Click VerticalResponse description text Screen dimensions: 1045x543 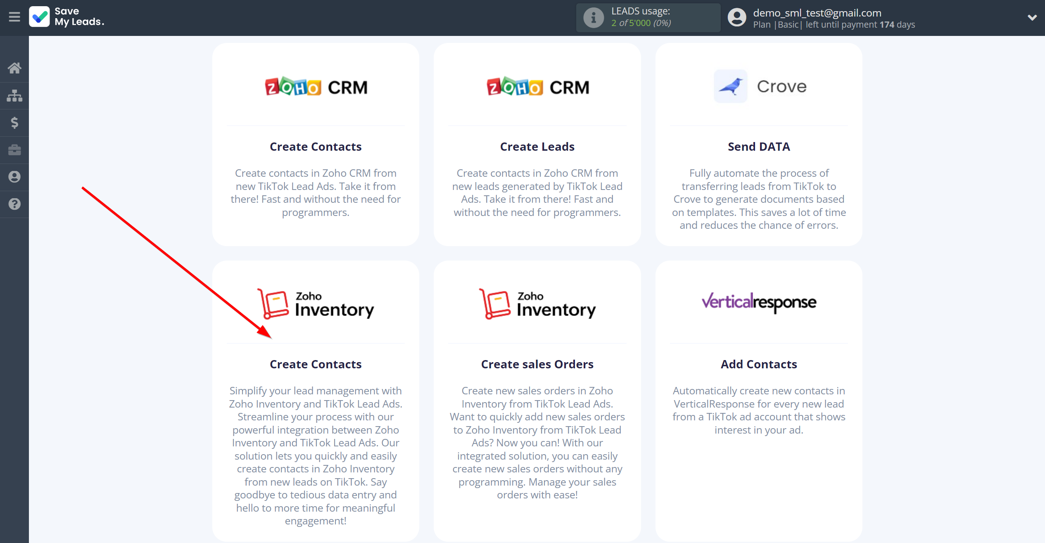[759, 410]
